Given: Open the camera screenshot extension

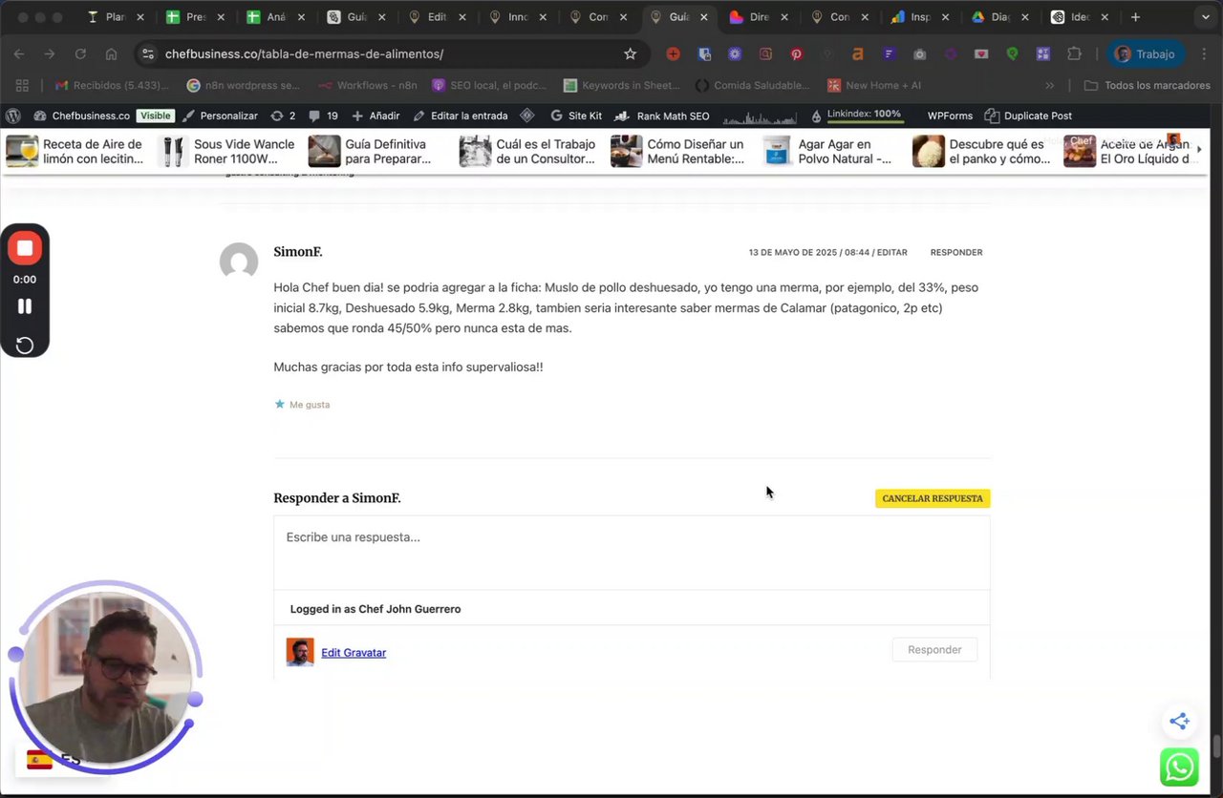Looking at the screenshot, I should click(918, 54).
